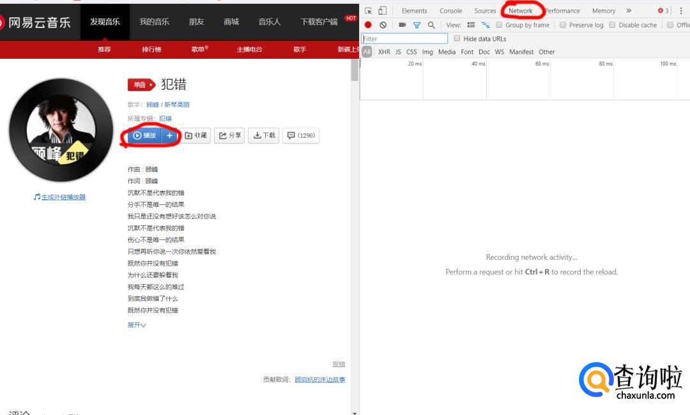The width and height of the screenshot is (690, 415).
Task: Expand more DevTools tabs with the chevron
Action: 629,11
